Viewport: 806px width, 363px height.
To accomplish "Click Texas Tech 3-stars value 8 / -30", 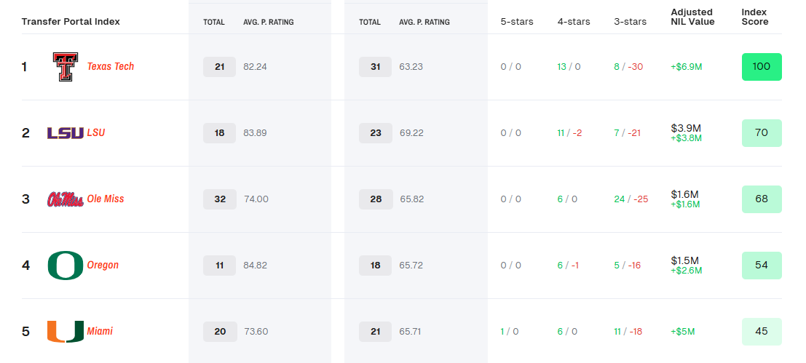I will [x=628, y=67].
